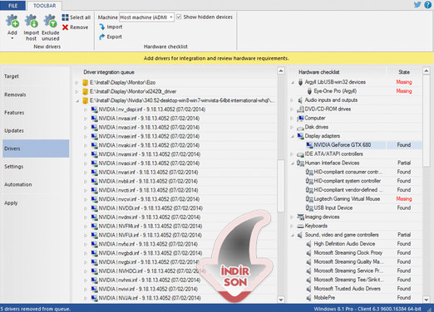Expand Audio inputs and outputs node
The width and height of the screenshot is (434, 312).
pos(292,100)
